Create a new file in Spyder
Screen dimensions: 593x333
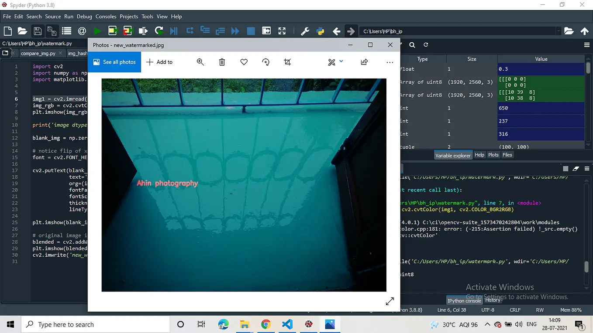[x=7, y=31]
